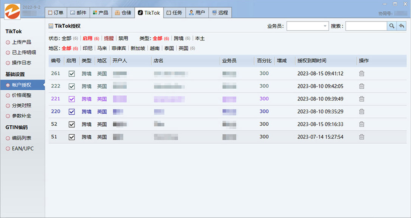
Task: Filter region by 英国
Action: tap(183, 48)
